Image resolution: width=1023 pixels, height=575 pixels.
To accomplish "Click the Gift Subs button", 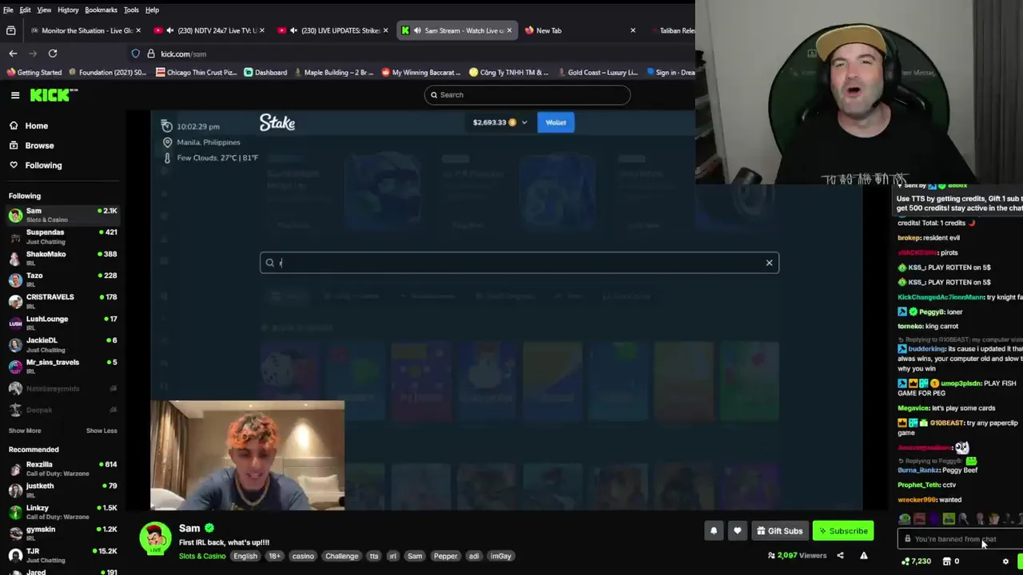I will [780, 531].
